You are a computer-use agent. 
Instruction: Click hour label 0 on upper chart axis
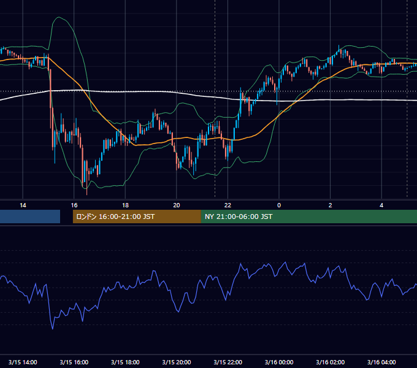click(x=279, y=205)
